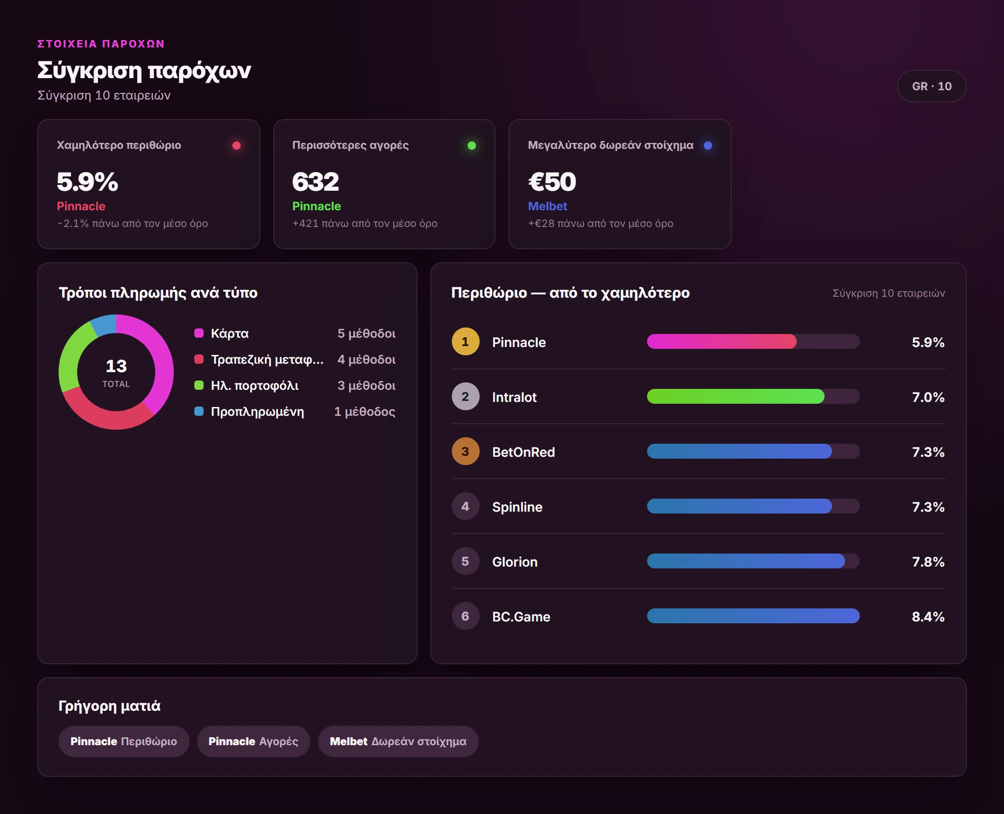Click the 7.0% value for Intralot

coord(928,397)
